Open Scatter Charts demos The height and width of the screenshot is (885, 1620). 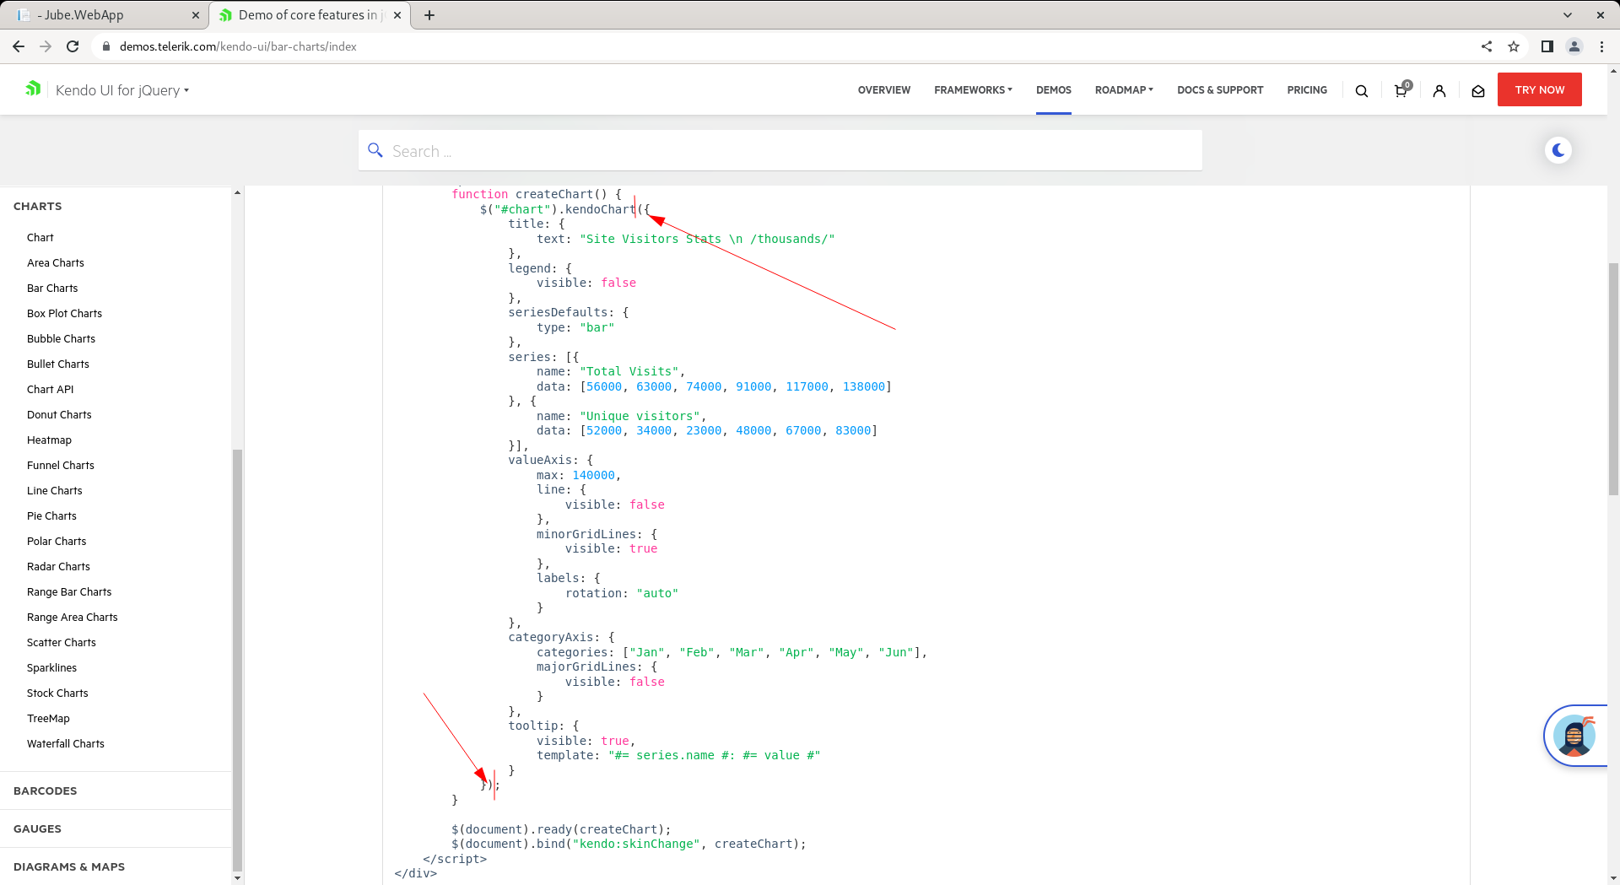pyautogui.click(x=62, y=642)
